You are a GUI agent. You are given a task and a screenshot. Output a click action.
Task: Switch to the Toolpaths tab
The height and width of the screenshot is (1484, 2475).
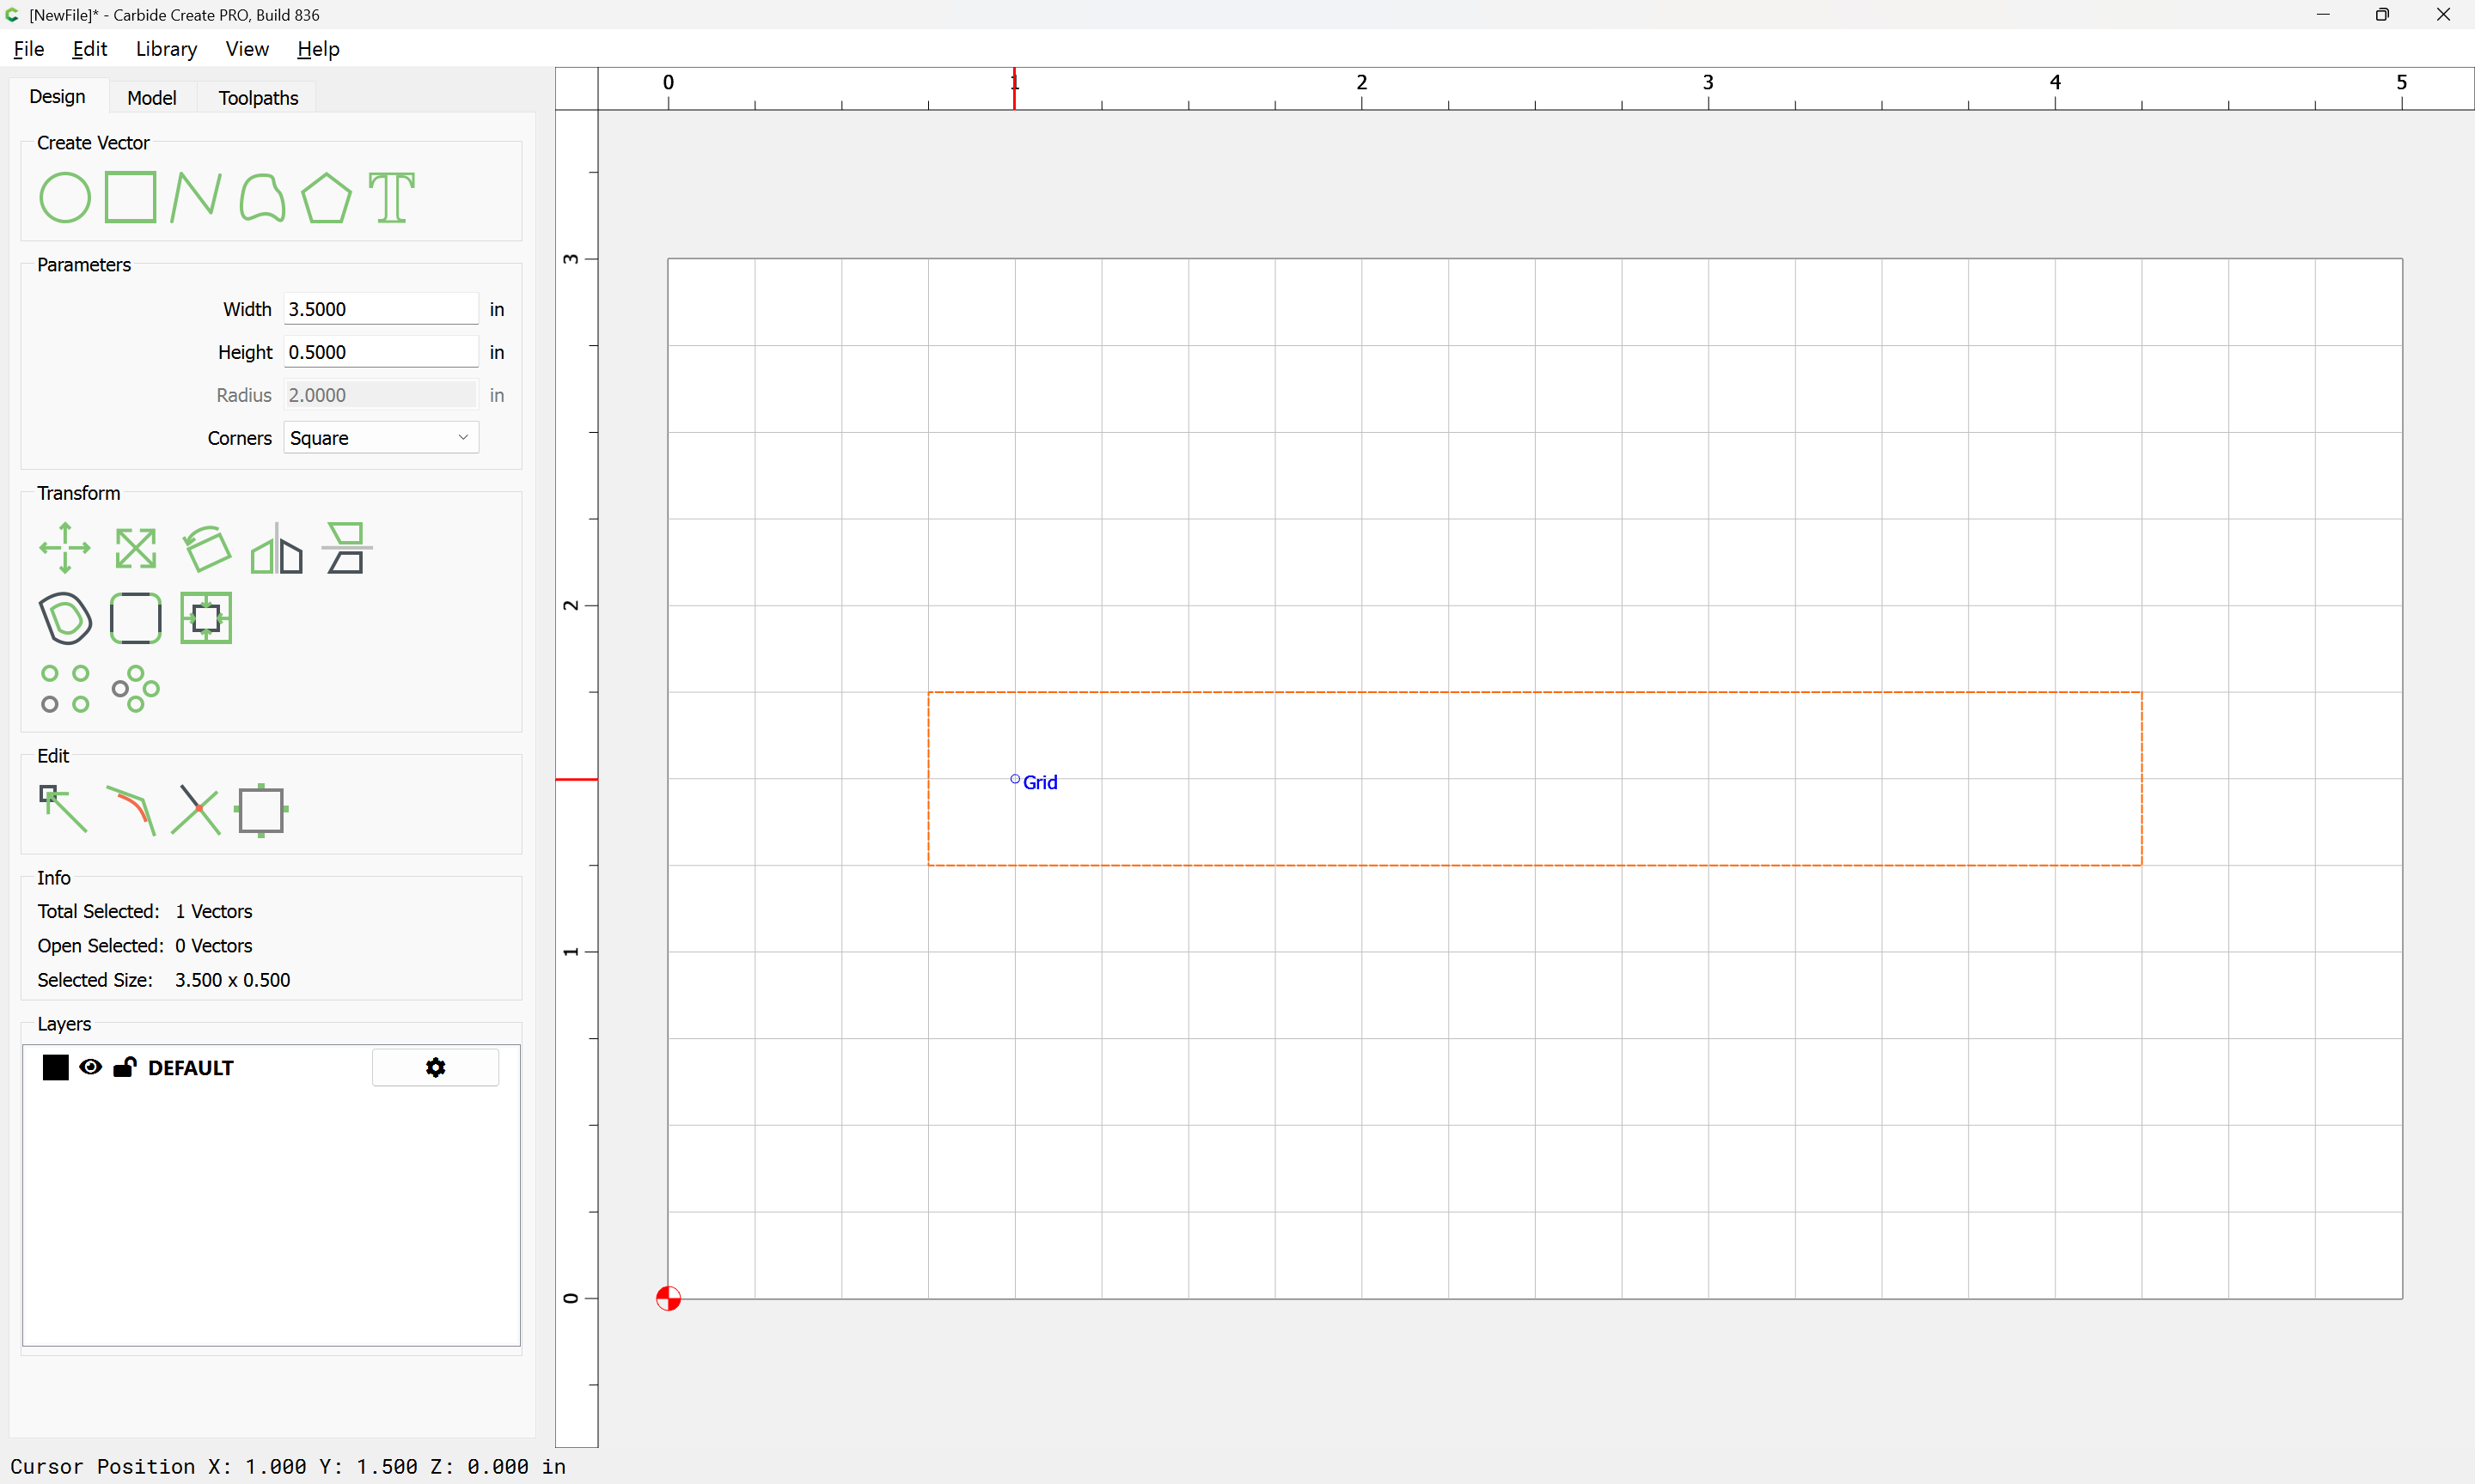click(258, 97)
